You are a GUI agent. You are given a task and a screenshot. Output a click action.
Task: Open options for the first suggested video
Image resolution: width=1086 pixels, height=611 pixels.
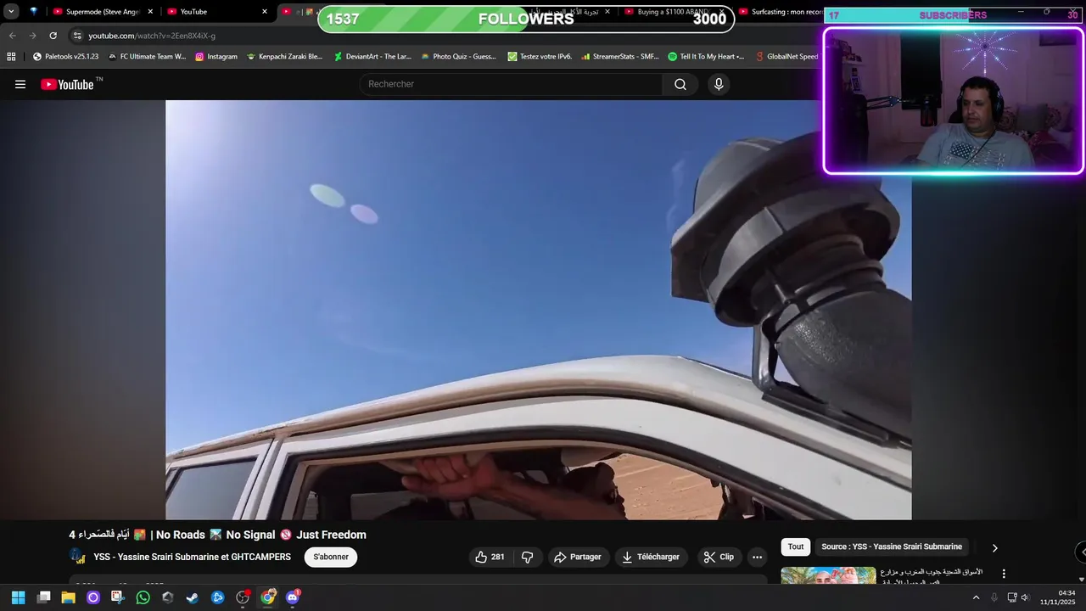coord(1004,574)
